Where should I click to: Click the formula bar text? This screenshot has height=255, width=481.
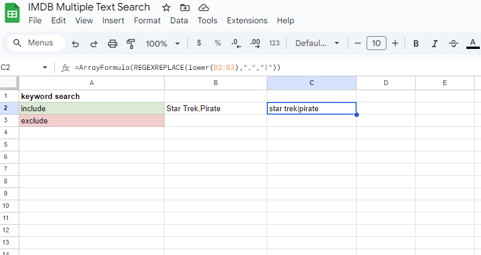pos(177,68)
